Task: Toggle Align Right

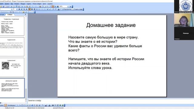Action: (34, 9)
